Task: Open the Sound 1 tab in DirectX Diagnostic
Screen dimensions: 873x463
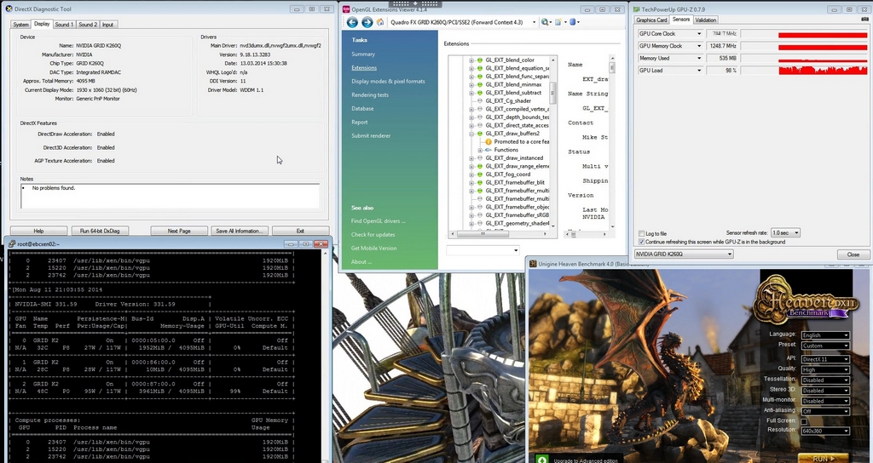Action: coord(65,25)
